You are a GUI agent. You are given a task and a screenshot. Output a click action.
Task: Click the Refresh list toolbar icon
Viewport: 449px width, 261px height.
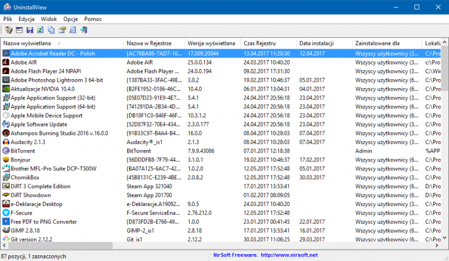coord(40,30)
